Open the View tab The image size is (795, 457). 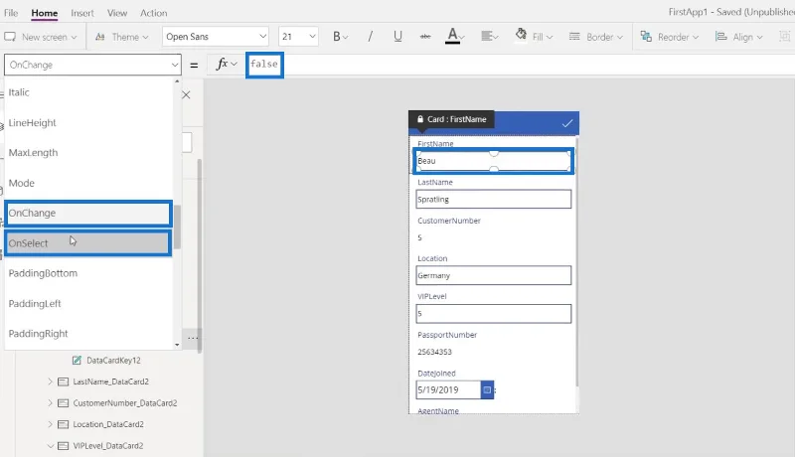(x=117, y=13)
